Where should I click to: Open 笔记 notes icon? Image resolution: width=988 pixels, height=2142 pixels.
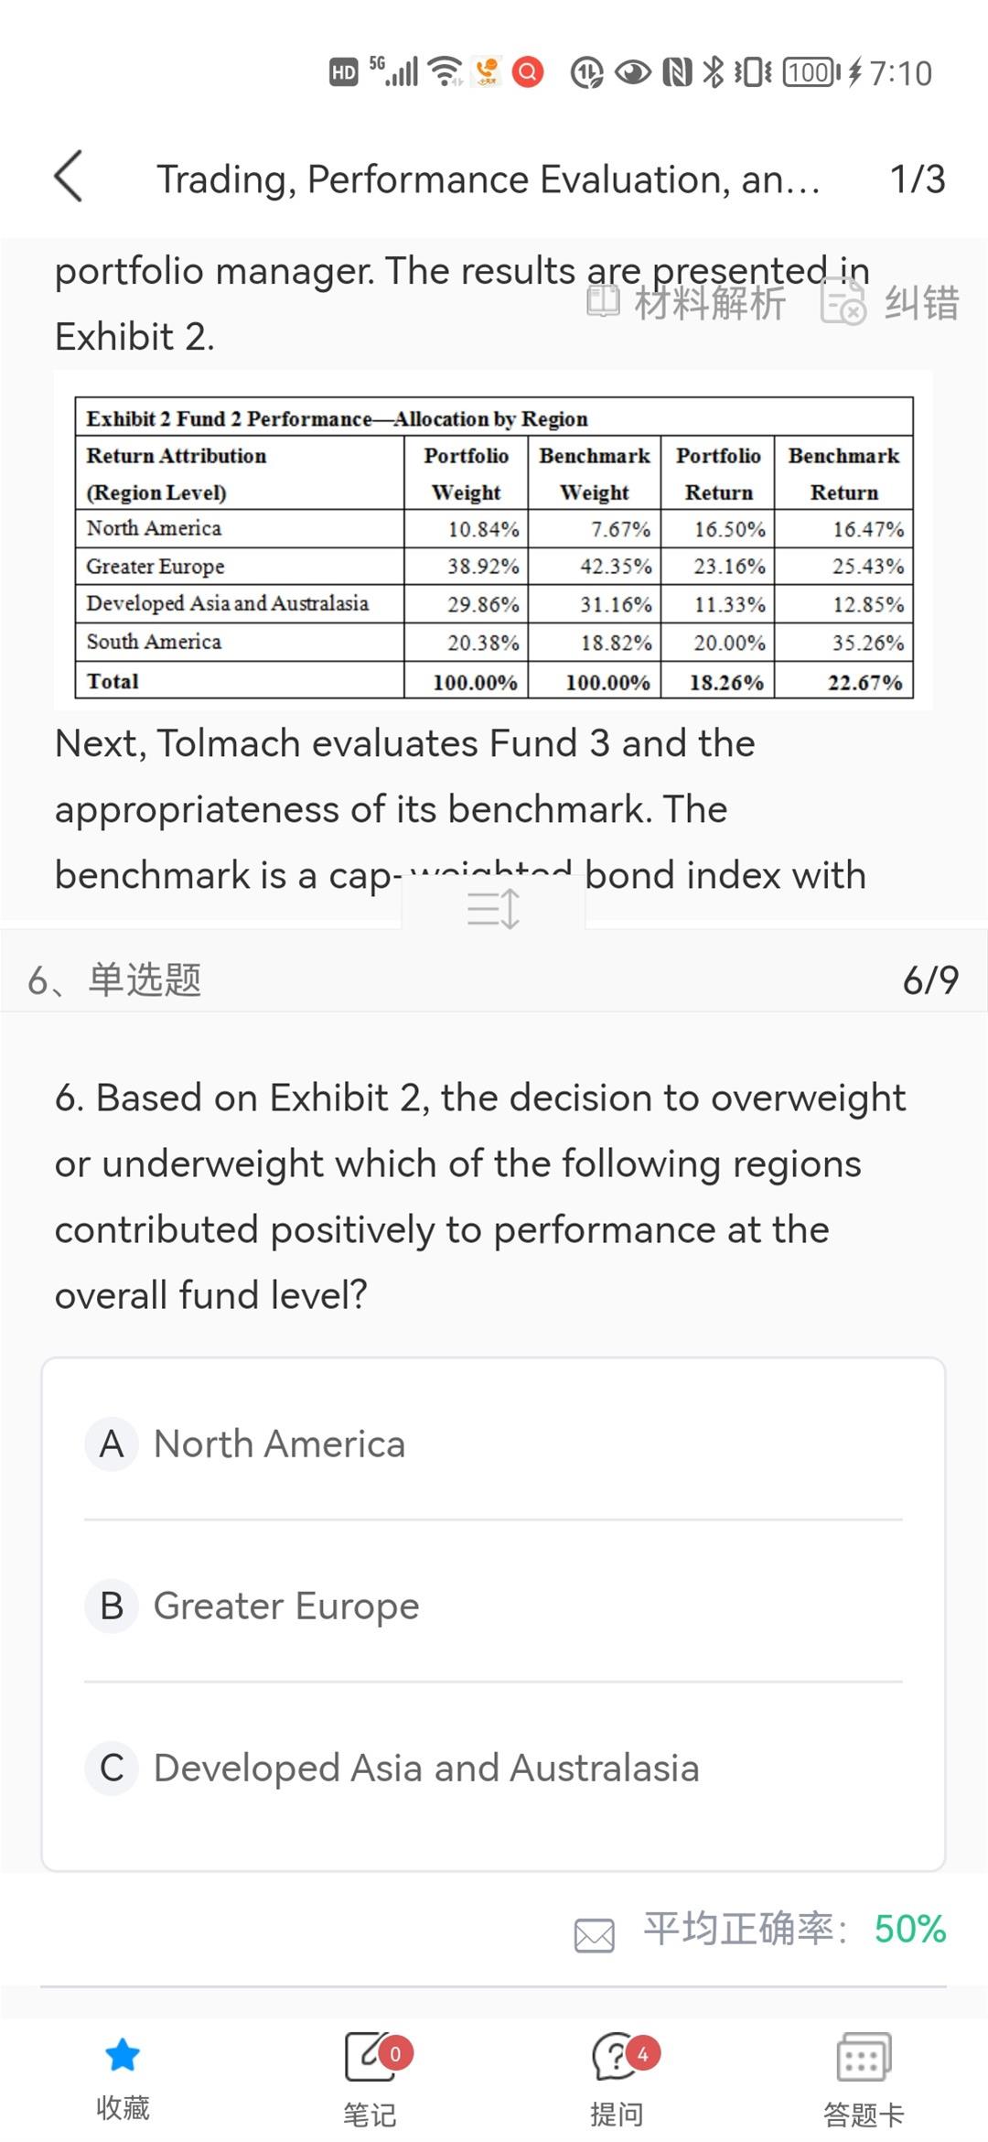point(370,2057)
